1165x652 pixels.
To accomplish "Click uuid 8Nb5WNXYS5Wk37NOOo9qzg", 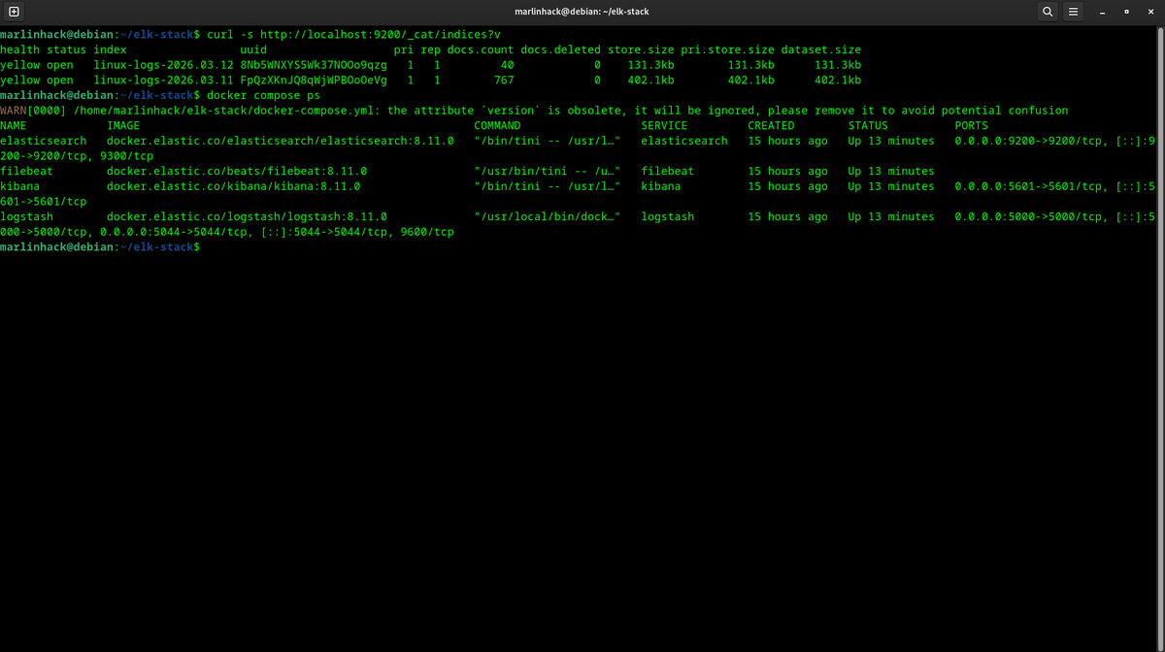I will 314,65.
